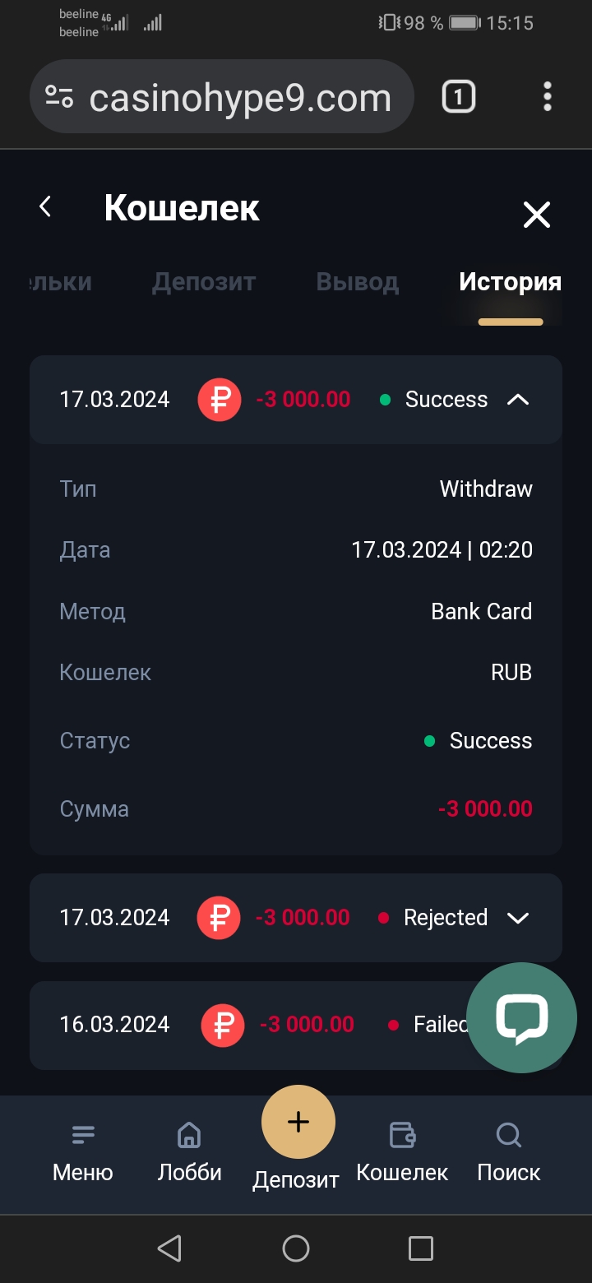Open the browser three-dot menu
Viewport: 592px width, 1283px height.
pos(548,97)
